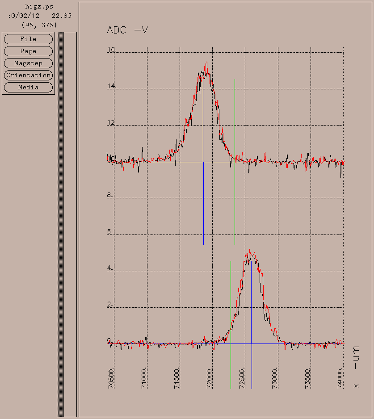374x419 pixels.
Task: Open the File menu button
Action: pyautogui.click(x=28, y=39)
